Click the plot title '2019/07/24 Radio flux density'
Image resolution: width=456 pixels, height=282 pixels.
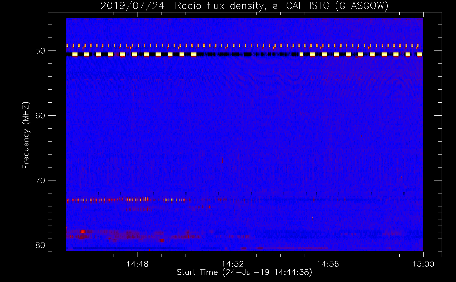(184, 6)
